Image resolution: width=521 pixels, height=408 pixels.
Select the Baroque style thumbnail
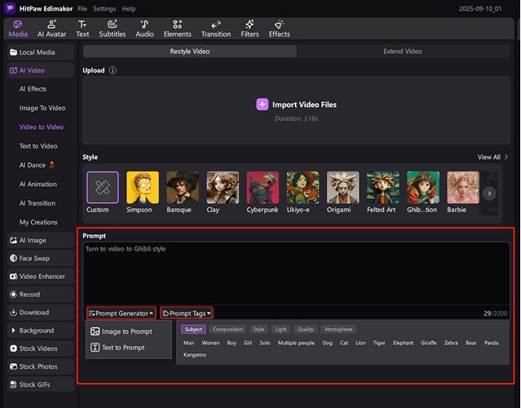click(183, 187)
